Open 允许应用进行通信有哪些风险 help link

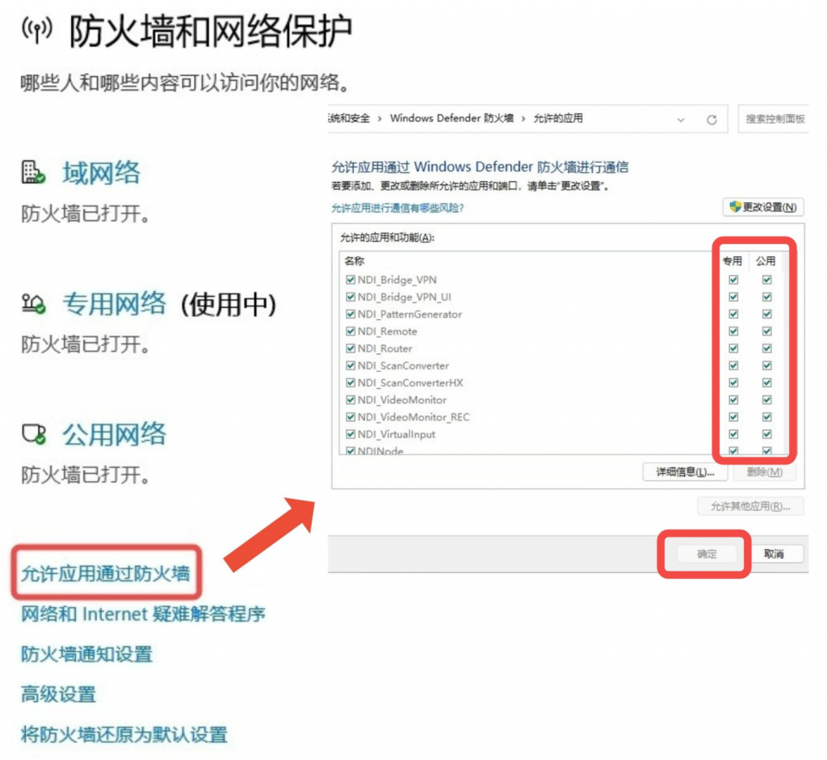(397, 208)
